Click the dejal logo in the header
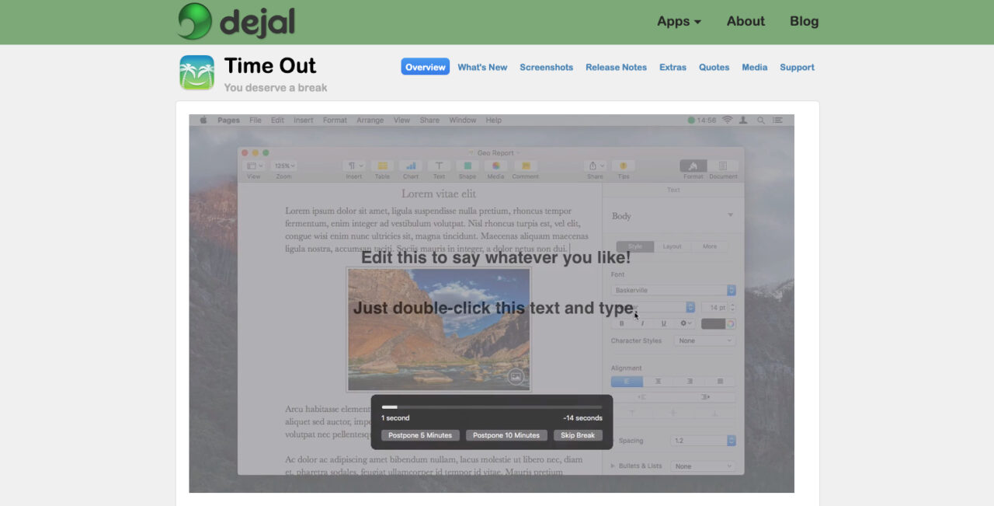The width and height of the screenshot is (994, 506). 236,21
